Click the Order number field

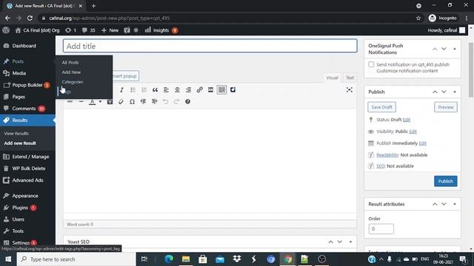pyautogui.click(x=381, y=229)
